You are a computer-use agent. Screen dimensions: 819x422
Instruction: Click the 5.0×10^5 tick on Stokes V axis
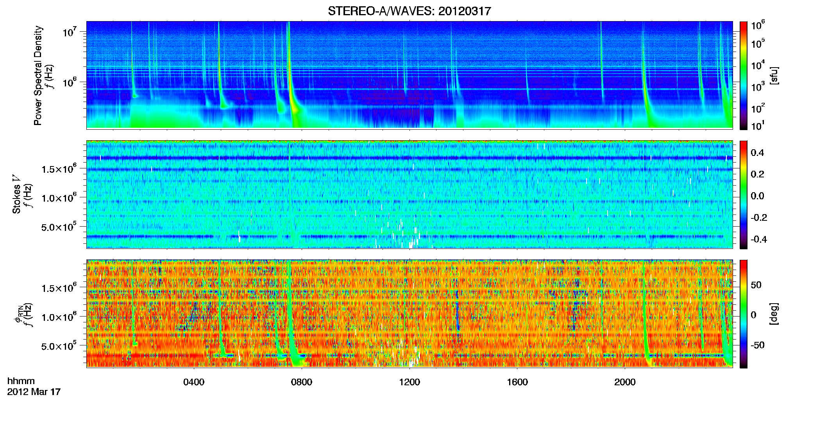click(59, 227)
